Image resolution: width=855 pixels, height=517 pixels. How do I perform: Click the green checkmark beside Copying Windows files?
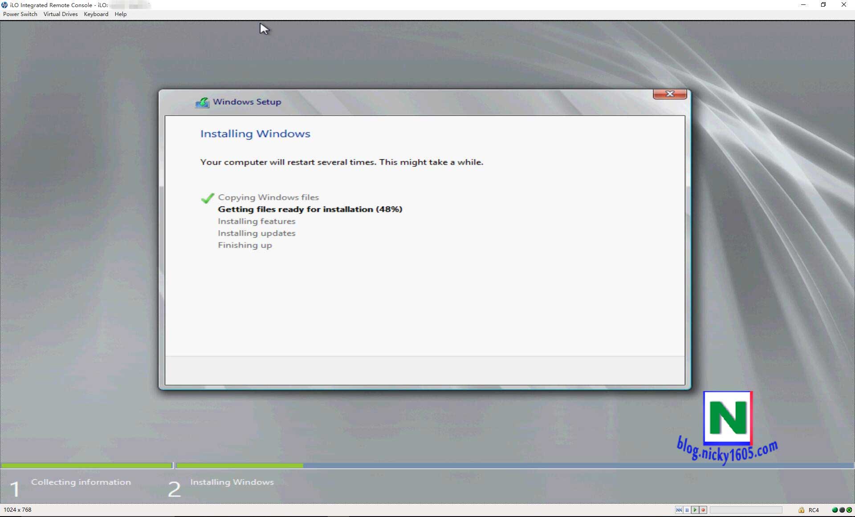point(207,198)
